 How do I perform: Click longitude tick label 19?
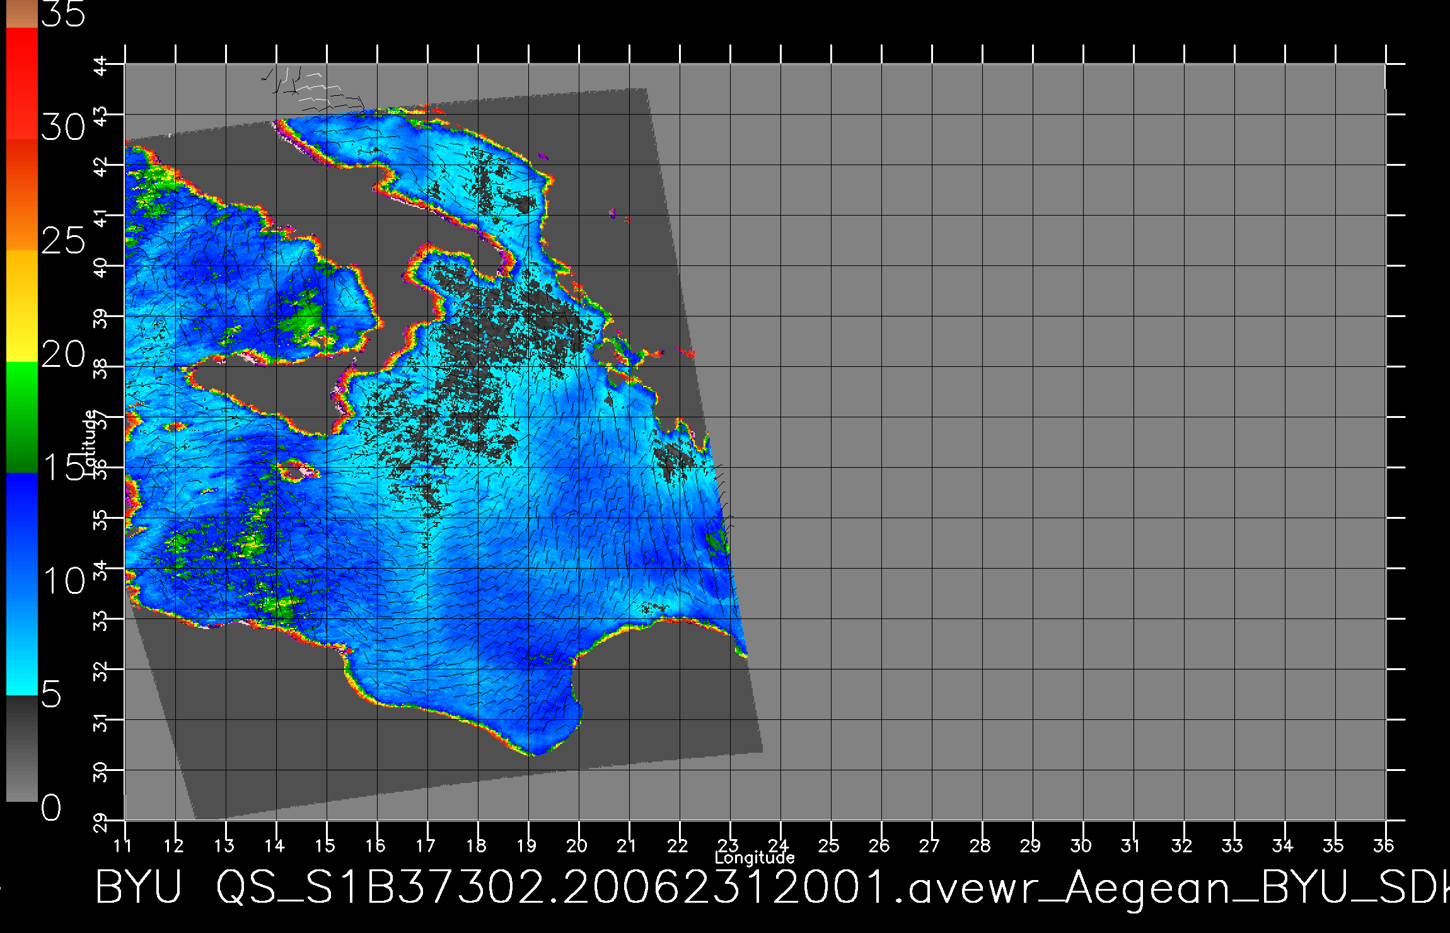pos(526,845)
